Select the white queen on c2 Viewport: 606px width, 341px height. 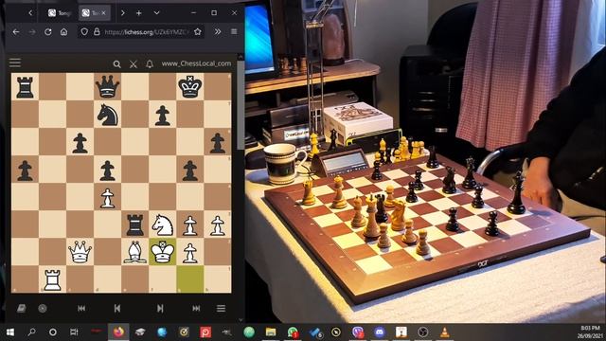click(80, 252)
